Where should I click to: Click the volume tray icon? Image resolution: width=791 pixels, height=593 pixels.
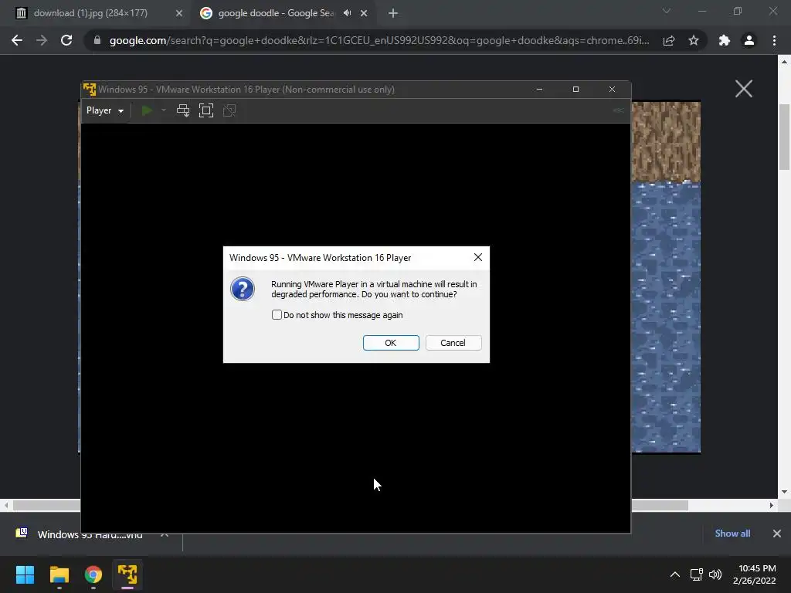click(x=715, y=574)
